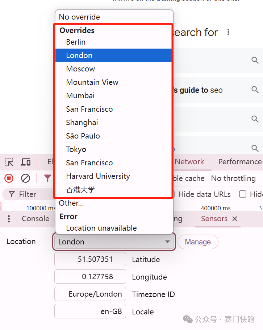Open the Location dropdown showing London
Viewport: 263px width, 330px height.
coord(114,242)
